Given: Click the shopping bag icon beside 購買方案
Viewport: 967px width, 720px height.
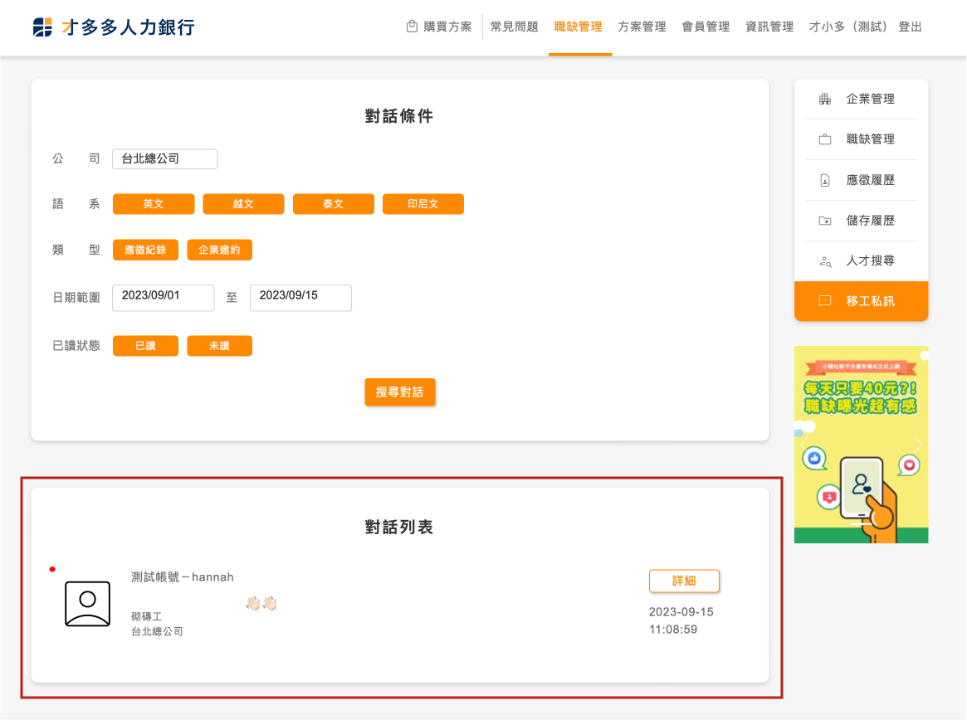Looking at the screenshot, I should (412, 27).
